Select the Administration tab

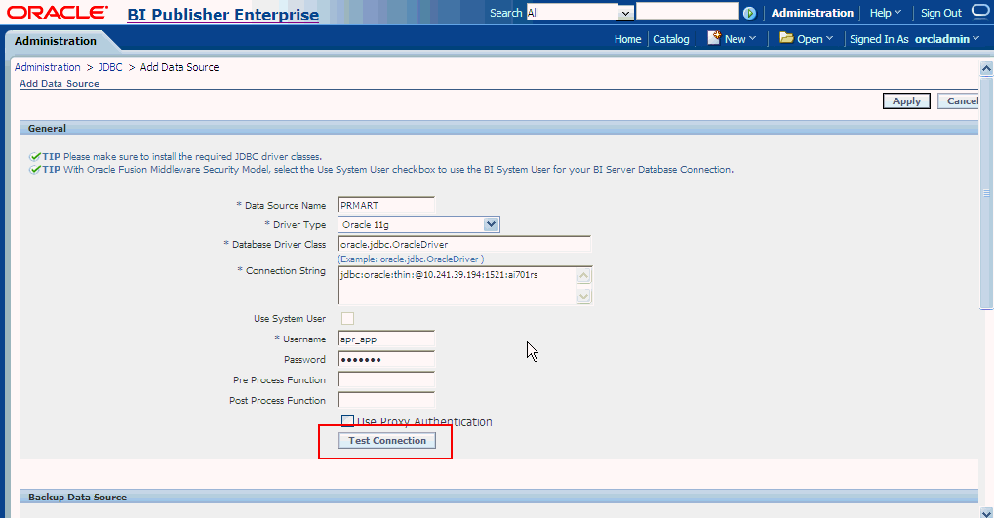(56, 41)
